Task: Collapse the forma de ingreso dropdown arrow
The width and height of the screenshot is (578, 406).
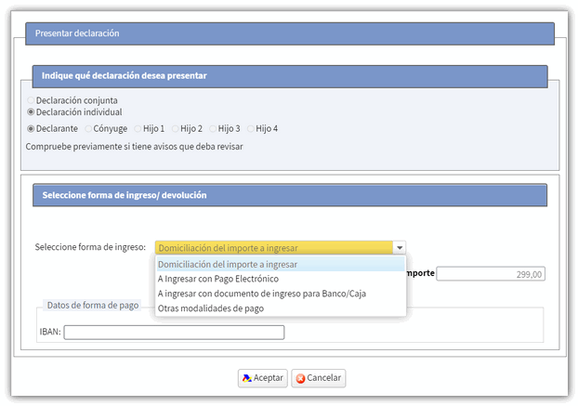Action: (399, 248)
